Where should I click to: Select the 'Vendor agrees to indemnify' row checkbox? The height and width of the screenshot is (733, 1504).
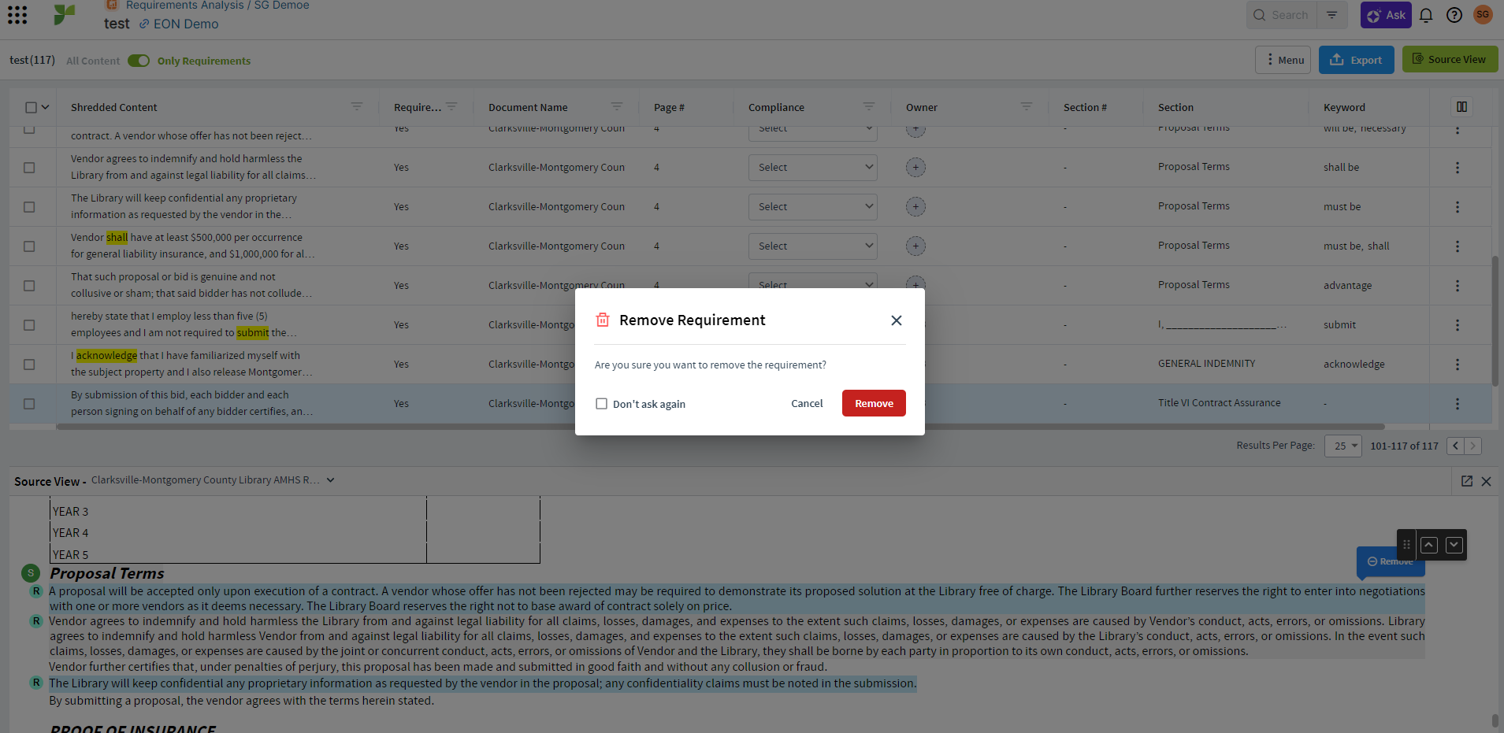[29, 168]
